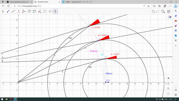Go back in browser history
This screenshot has height=101, width=179.
[x=3, y=6]
